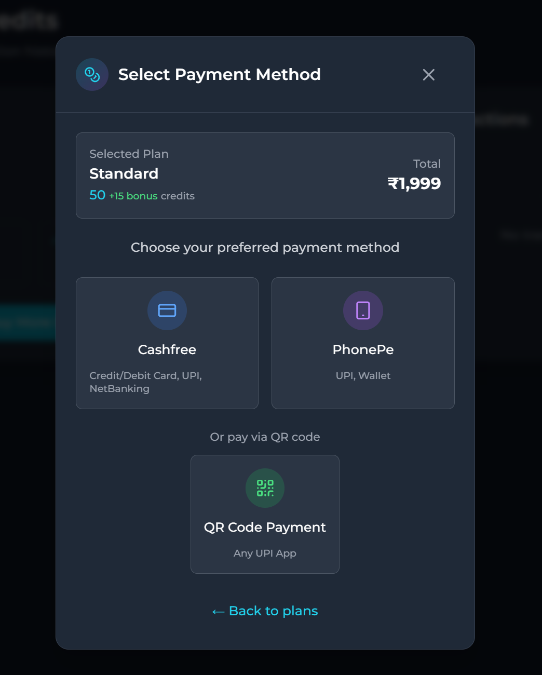Select the QR Code Payment label
The width and height of the screenshot is (542, 675).
click(x=265, y=527)
